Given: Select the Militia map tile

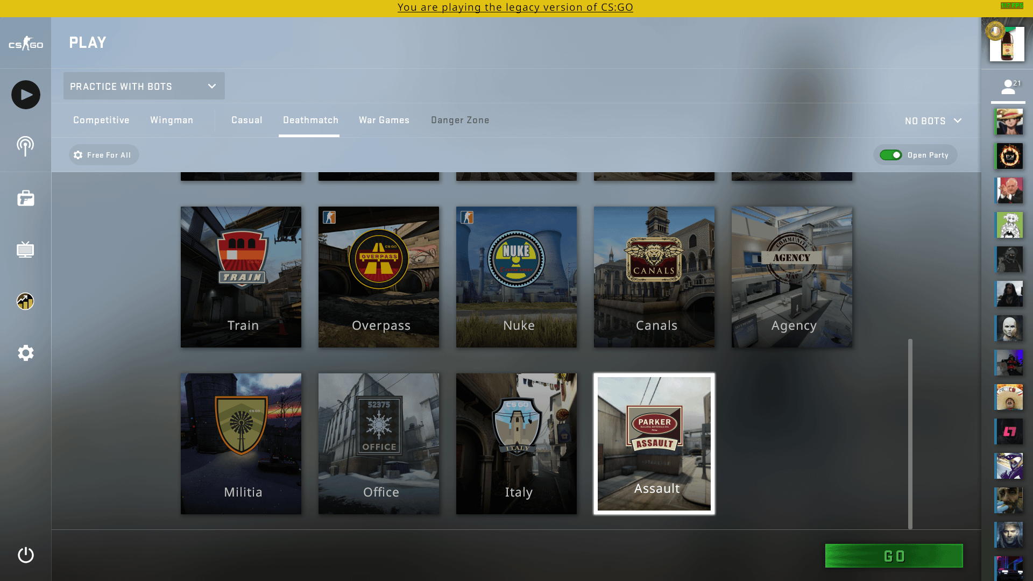Looking at the screenshot, I should point(241,444).
